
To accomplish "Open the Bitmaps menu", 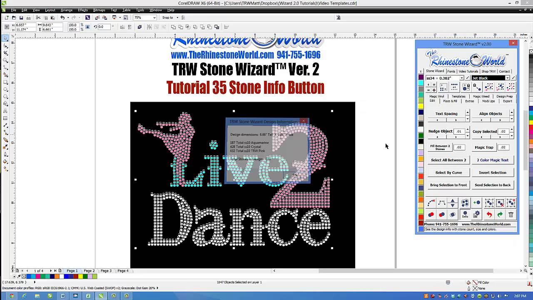I will click(x=99, y=10).
